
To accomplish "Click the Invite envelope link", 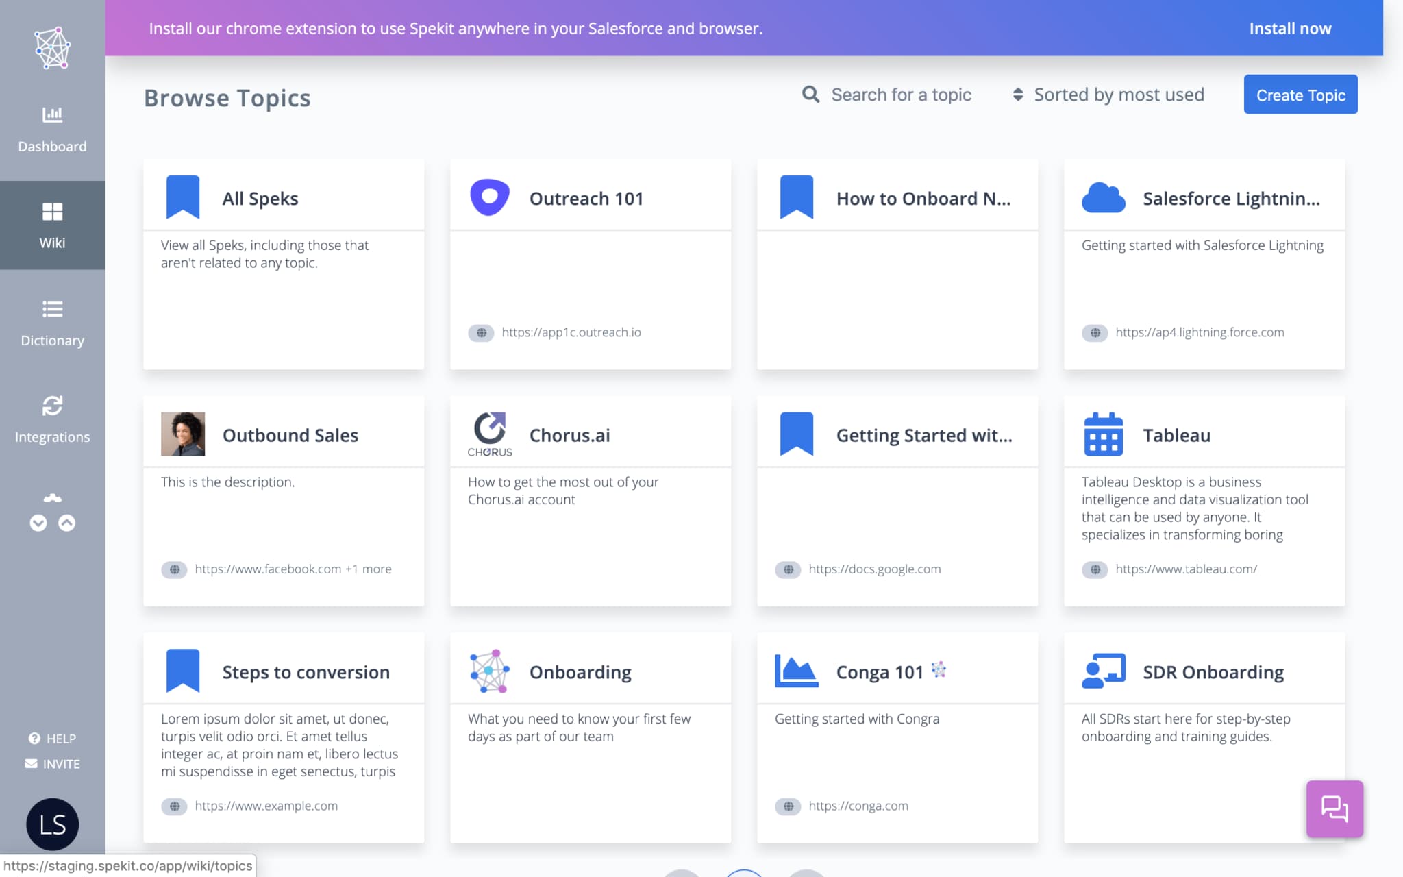I will pos(52,764).
